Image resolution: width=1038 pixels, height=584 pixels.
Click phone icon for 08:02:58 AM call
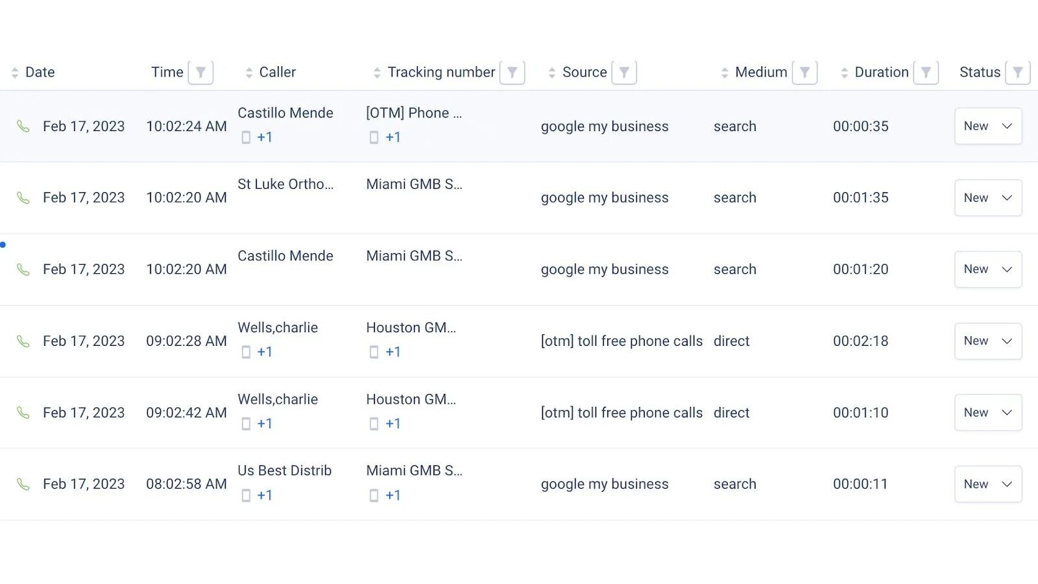coord(23,484)
